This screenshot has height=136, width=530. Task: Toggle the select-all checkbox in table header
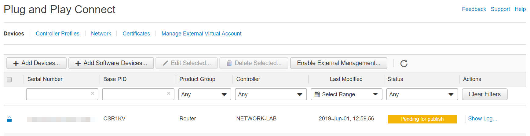pyautogui.click(x=9, y=79)
